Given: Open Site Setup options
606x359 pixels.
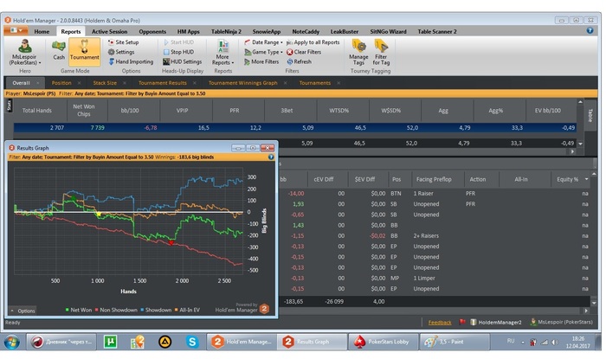Looking at the screenshot, I should (x=123, y=42).
